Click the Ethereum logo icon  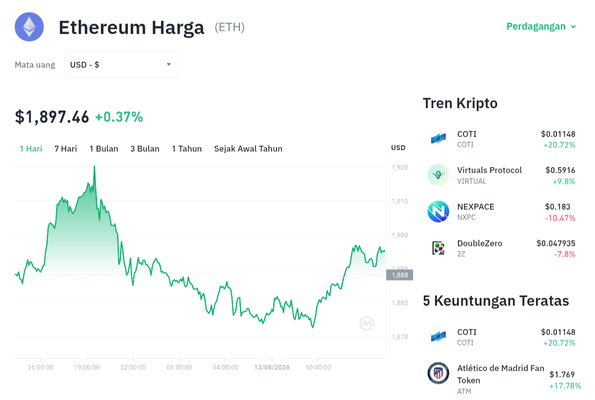coord(29,27)
